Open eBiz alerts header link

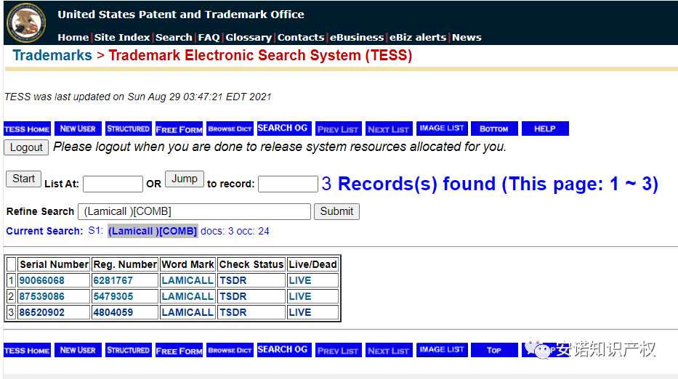point(418,38)
